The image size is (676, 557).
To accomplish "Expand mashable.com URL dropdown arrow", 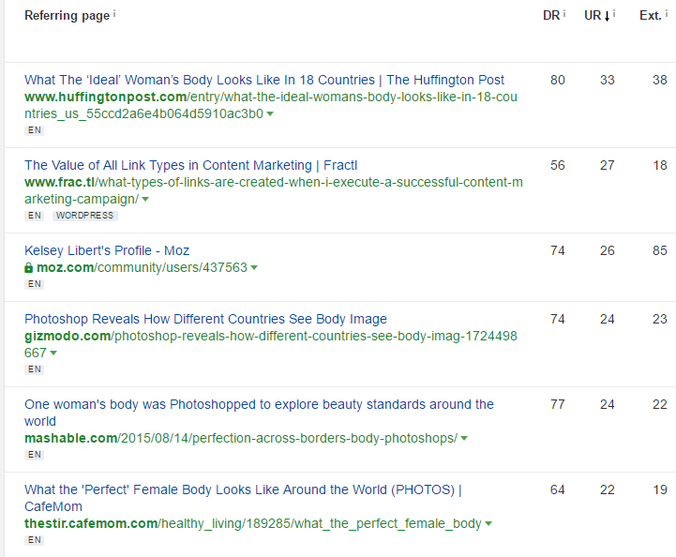I will 464,439.
